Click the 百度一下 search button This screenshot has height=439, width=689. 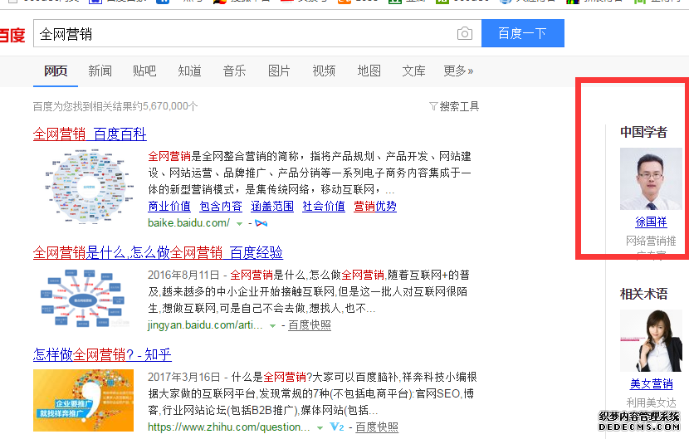coord(523,33)
